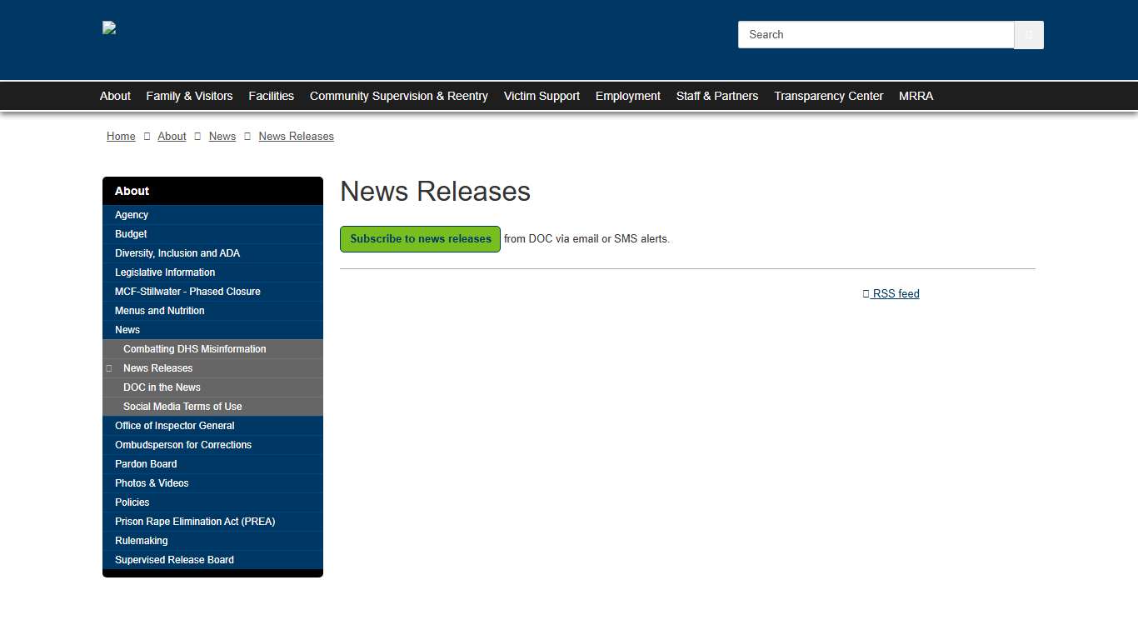Open the MRRA navigation item

(916, 96)
